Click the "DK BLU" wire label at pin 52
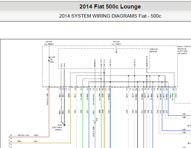The image size is (191, 148). [166, 97]
